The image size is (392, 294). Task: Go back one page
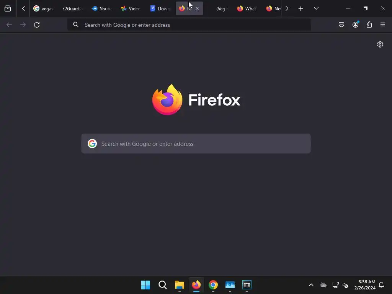9,25
